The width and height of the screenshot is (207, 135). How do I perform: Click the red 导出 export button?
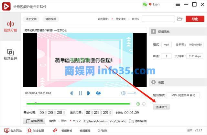[195, 19]
